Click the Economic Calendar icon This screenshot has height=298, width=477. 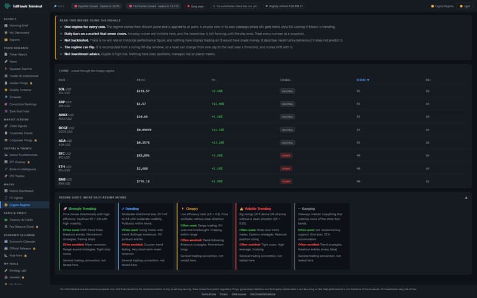pos(6,241)
